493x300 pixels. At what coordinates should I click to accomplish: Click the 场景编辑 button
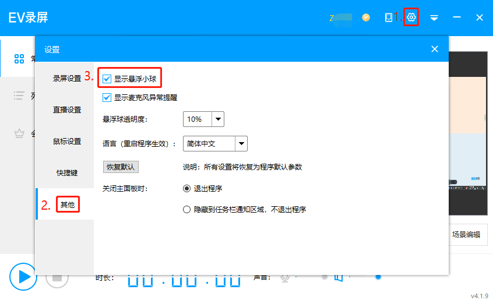466,235
